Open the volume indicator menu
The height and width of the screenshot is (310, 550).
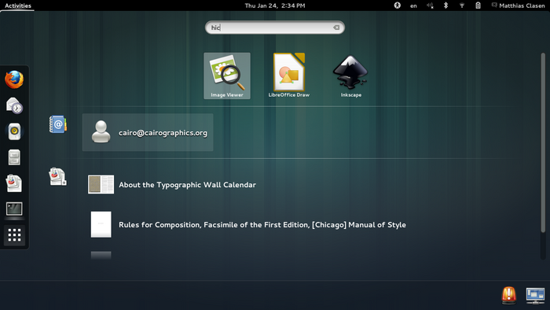point(430,6)
